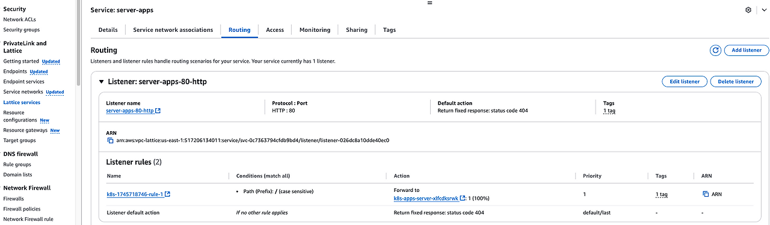Go to the Monitoring tab
Screen dimensions: 770x225
[315, 29]
